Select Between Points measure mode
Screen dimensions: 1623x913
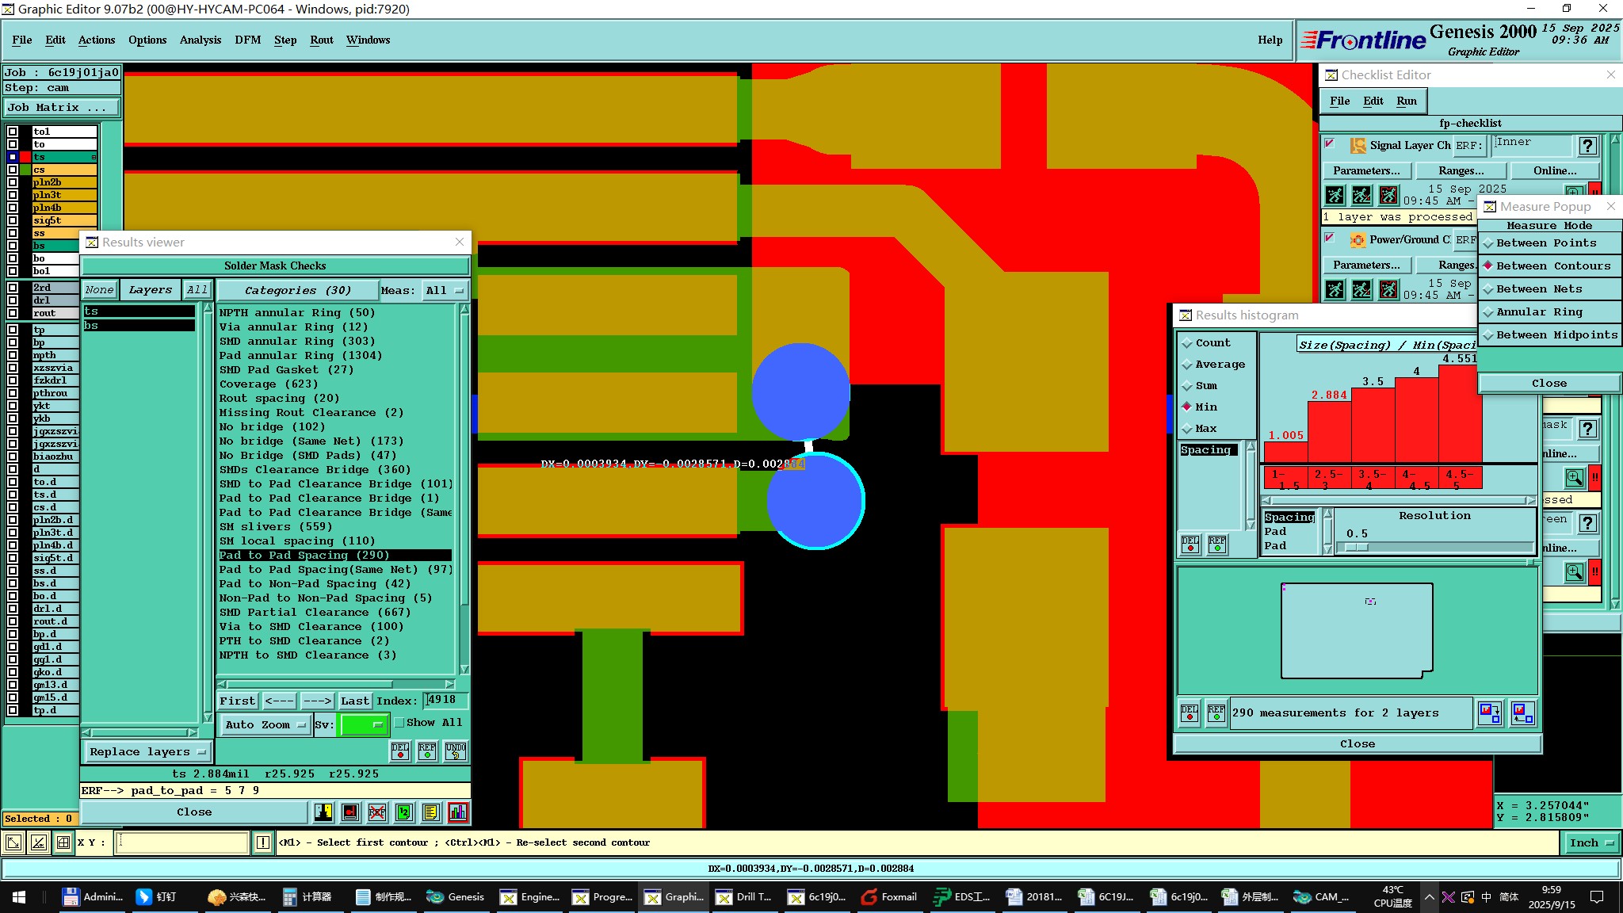click(x=1545, y=243)
